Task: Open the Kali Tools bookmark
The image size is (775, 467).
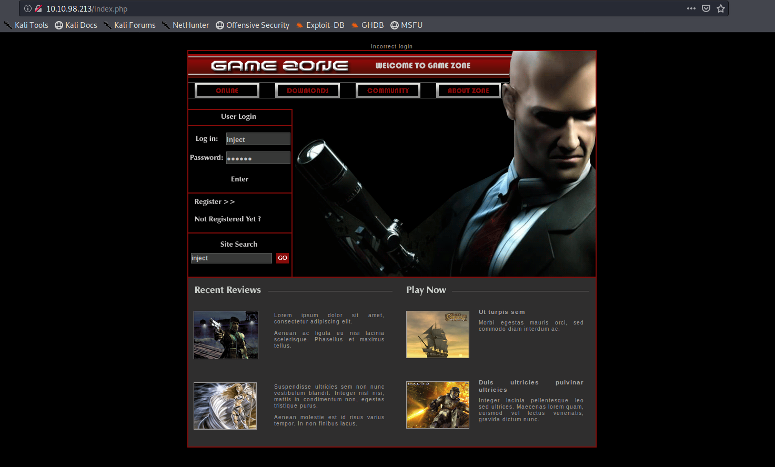Action: tap(26, 25)
